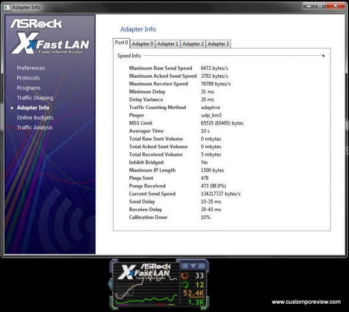Go to Protocols in the sidebar
Image resolution: width=349 pixels, height=312 pixels.
click(x=28, y=78)
